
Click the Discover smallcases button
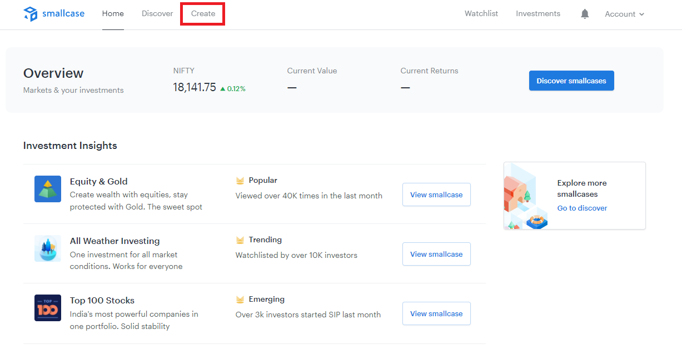pos(571,81)
